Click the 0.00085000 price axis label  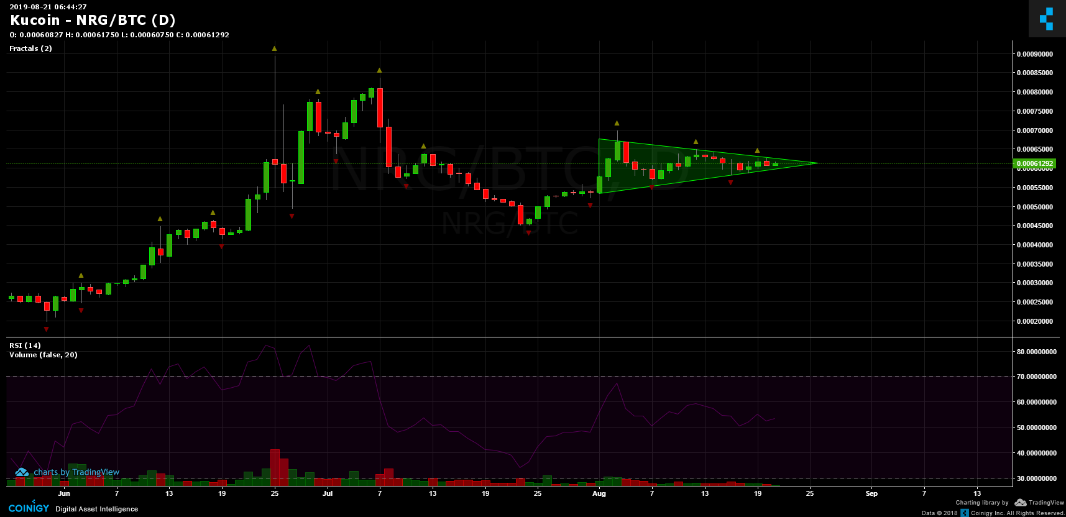1035,73
